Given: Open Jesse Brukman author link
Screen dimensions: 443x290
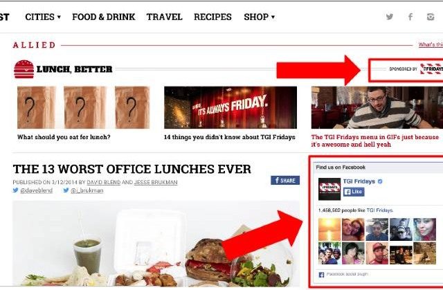Looking at the screenshot, I should coord(156,183).
